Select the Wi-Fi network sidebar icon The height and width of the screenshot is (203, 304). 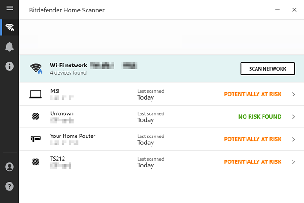9,27
